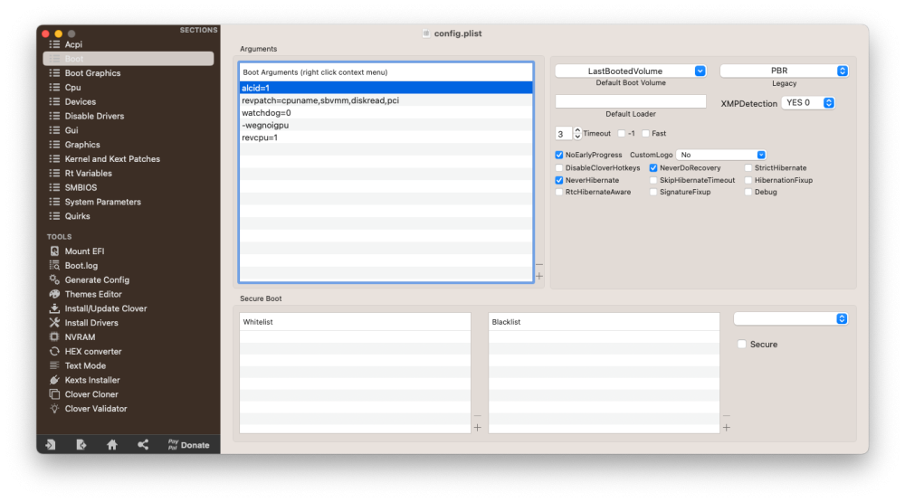Check the Secure checkbox

(x=742, y=345)
